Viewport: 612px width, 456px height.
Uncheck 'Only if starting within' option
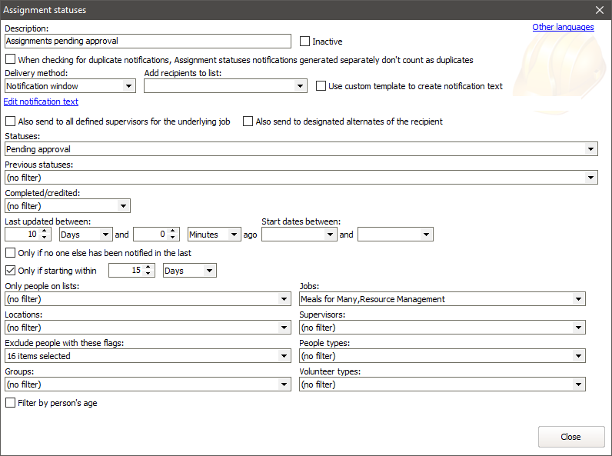[x=10, y=271]
